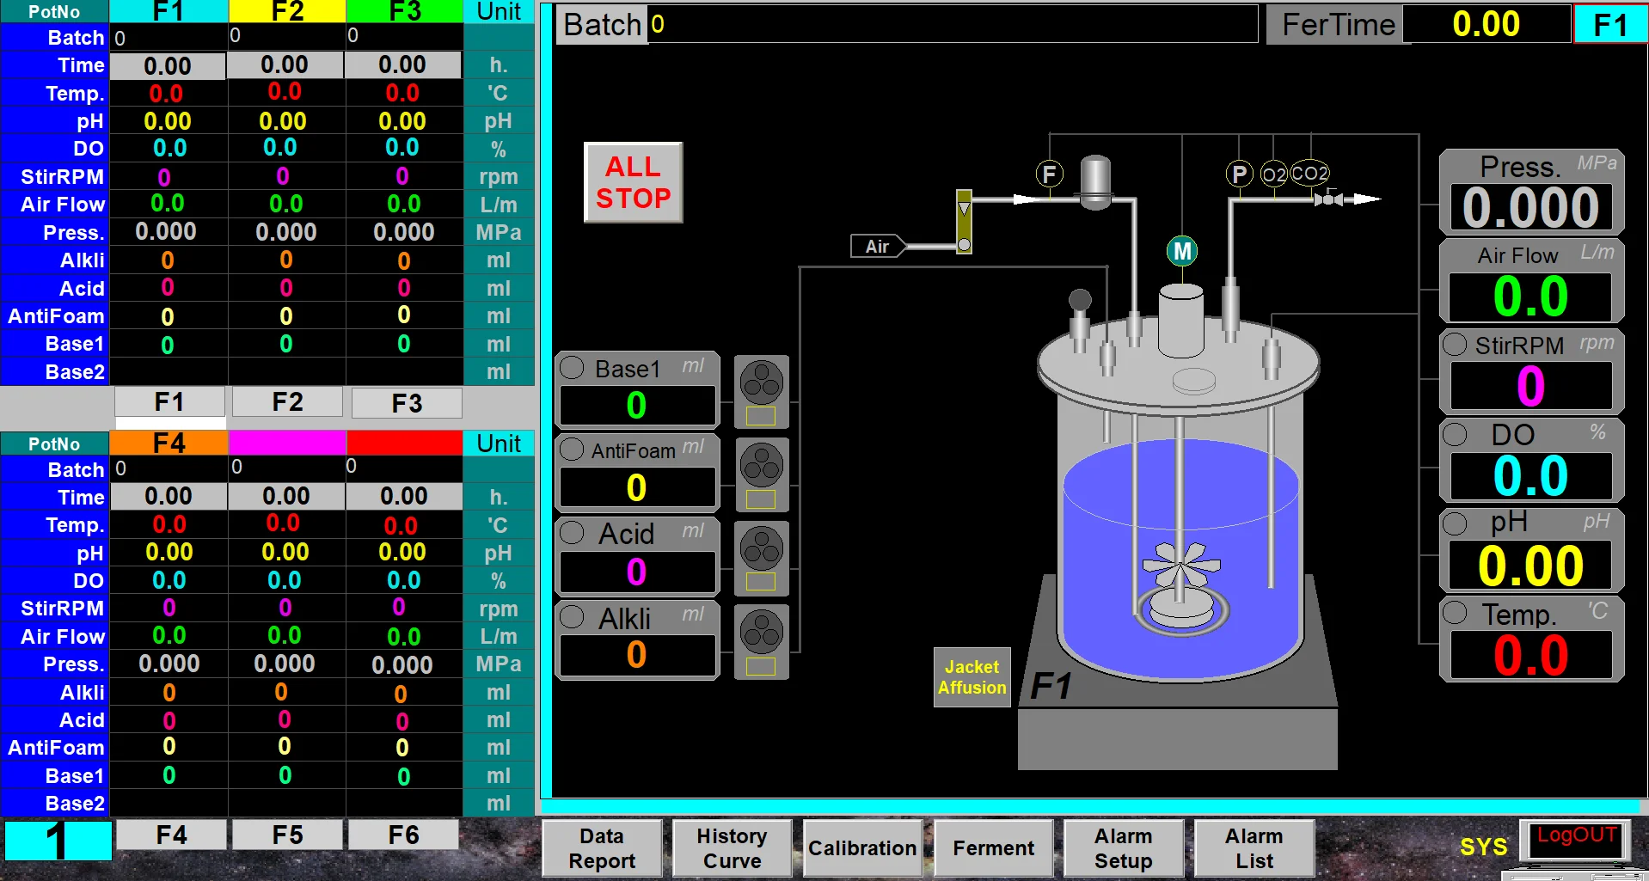1649x881 pixels.
Task: Click the CO2 gas analyzer icon
Action: (1310, 173)
